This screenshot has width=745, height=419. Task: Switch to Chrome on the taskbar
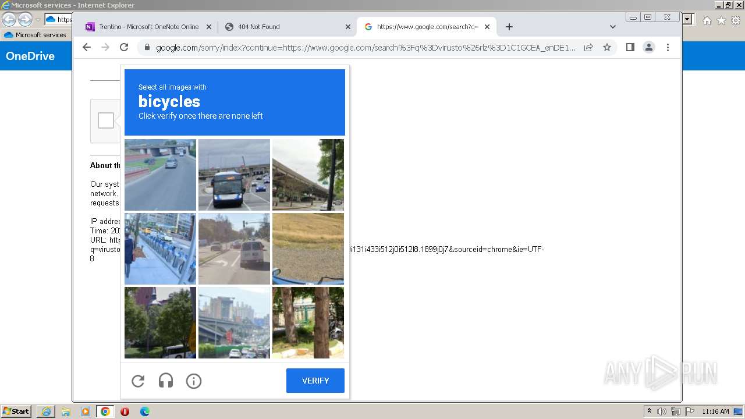(x=105, y=411)
